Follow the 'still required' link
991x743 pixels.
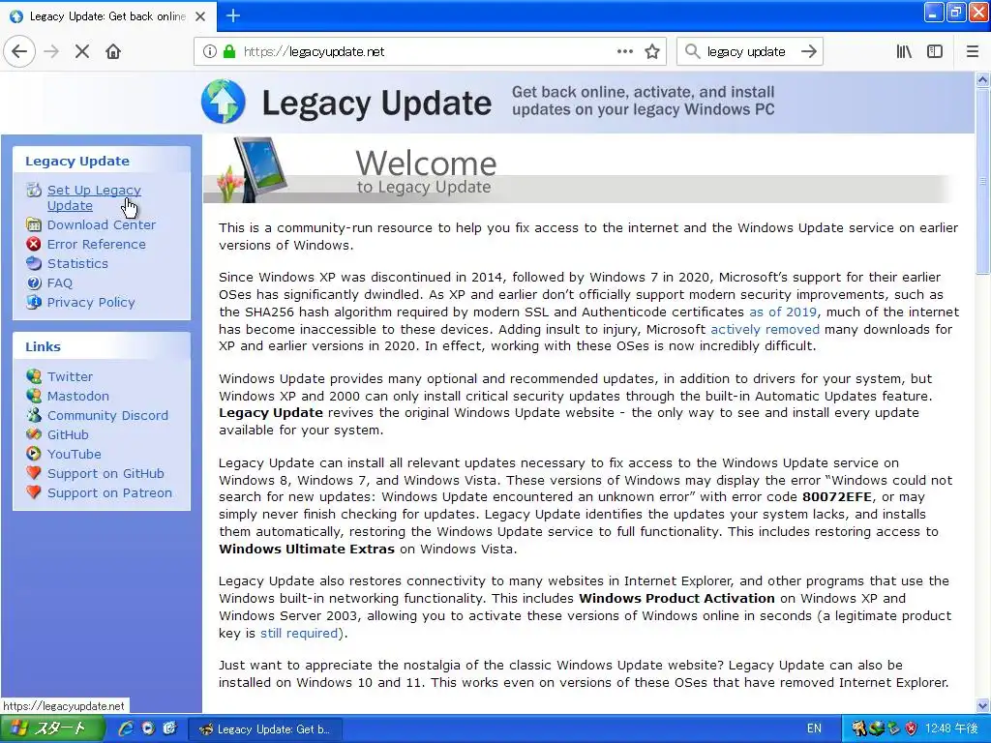pos(299,633)
